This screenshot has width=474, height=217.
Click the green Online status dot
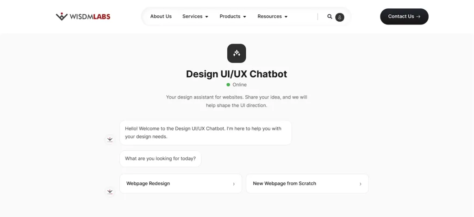point(228,85)
